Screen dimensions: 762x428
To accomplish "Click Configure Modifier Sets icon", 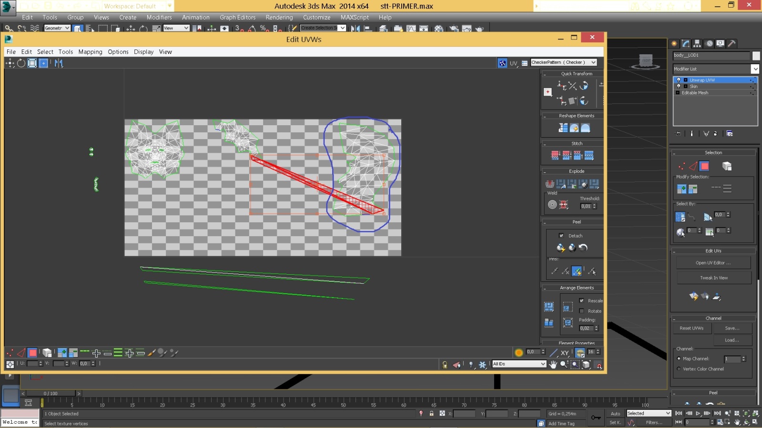I will click(x=730, y=133).
